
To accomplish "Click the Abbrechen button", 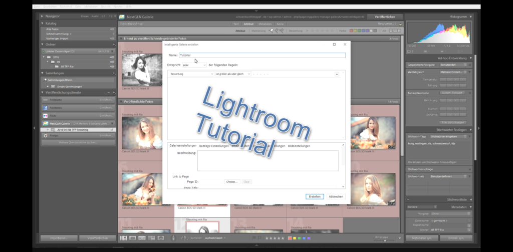I will pyautogui.click(x=336, y=197).
